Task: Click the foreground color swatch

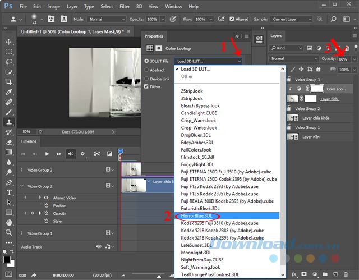Action: tap(6, 259)
